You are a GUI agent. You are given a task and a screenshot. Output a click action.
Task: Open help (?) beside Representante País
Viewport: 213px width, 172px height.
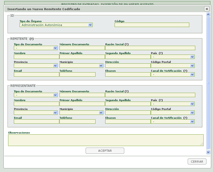(161, 100)
